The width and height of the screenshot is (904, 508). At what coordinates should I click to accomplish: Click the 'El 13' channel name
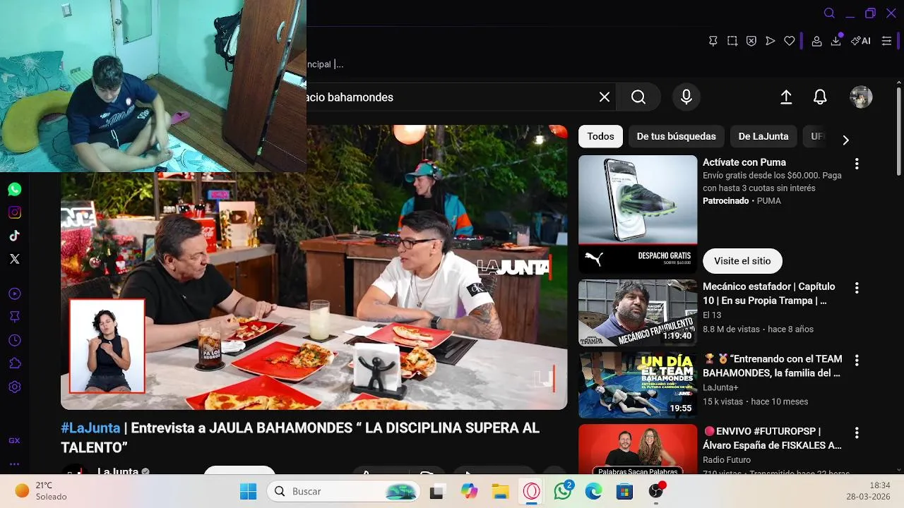(712, 315)
